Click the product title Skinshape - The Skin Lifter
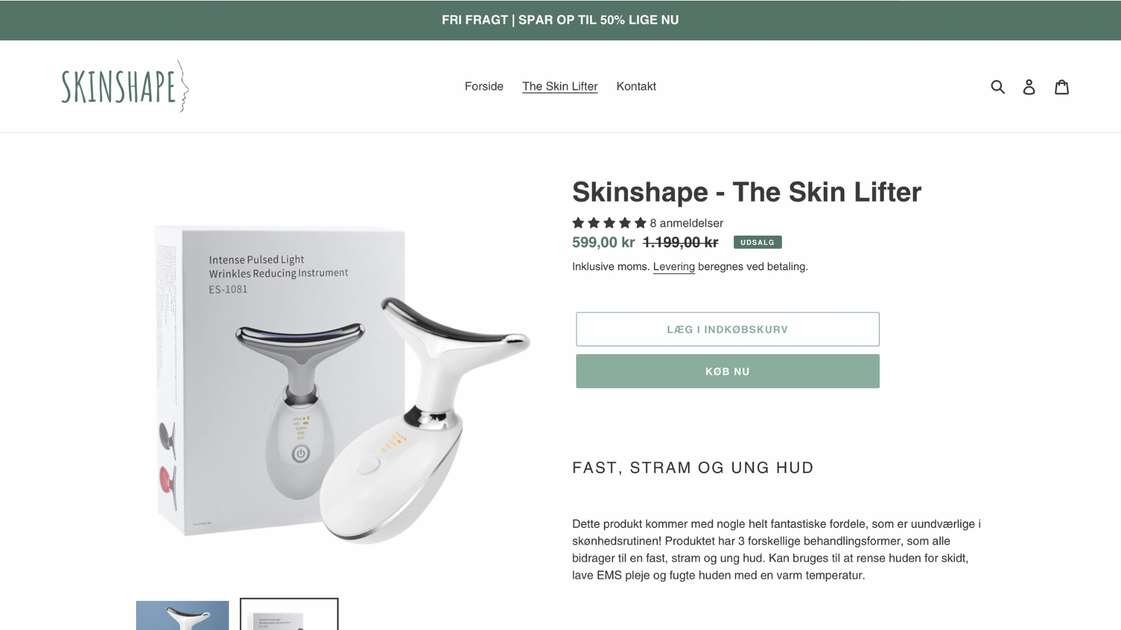 point(747,192)
